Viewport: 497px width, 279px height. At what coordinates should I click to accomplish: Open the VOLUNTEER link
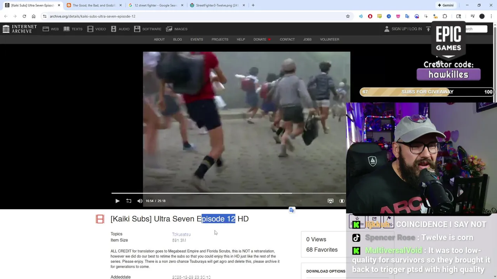330,40
